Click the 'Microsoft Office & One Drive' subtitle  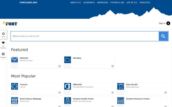[x=83, y=87]
